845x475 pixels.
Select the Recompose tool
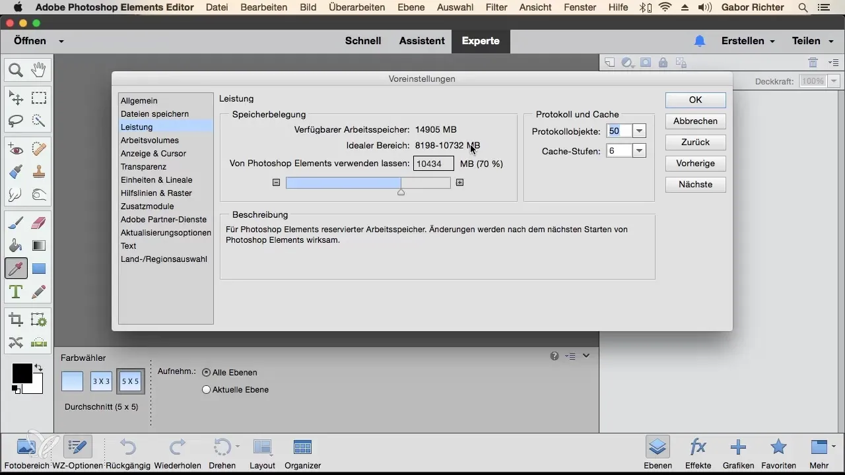pyautogui.click(x=39, y=320)
